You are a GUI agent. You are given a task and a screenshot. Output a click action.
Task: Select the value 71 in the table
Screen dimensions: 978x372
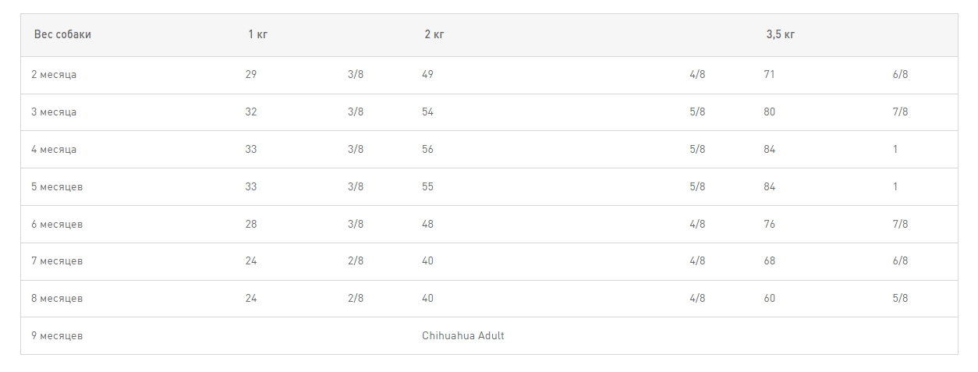(769, 75)
